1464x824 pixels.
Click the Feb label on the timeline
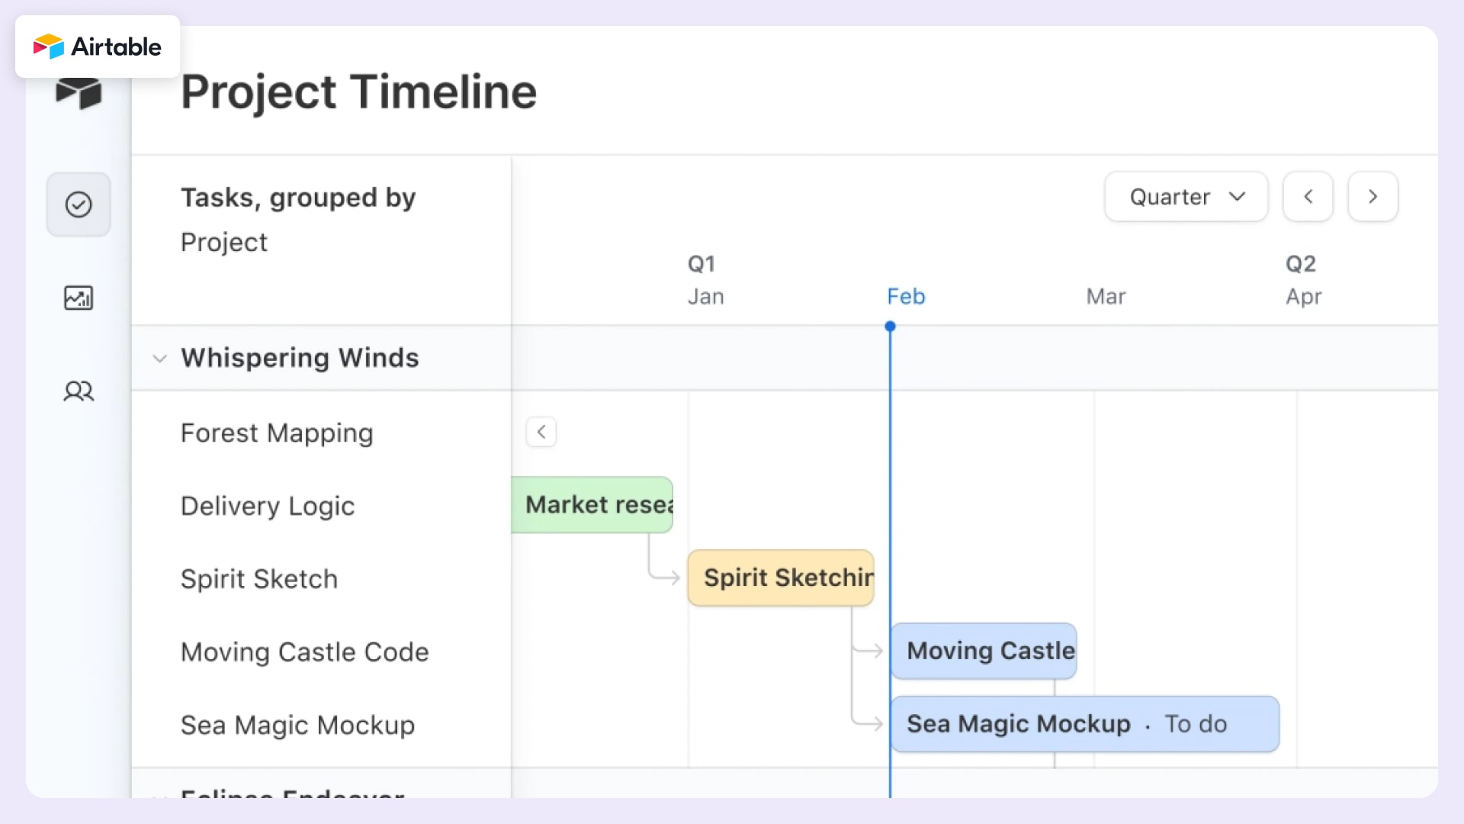pos(906,296)
